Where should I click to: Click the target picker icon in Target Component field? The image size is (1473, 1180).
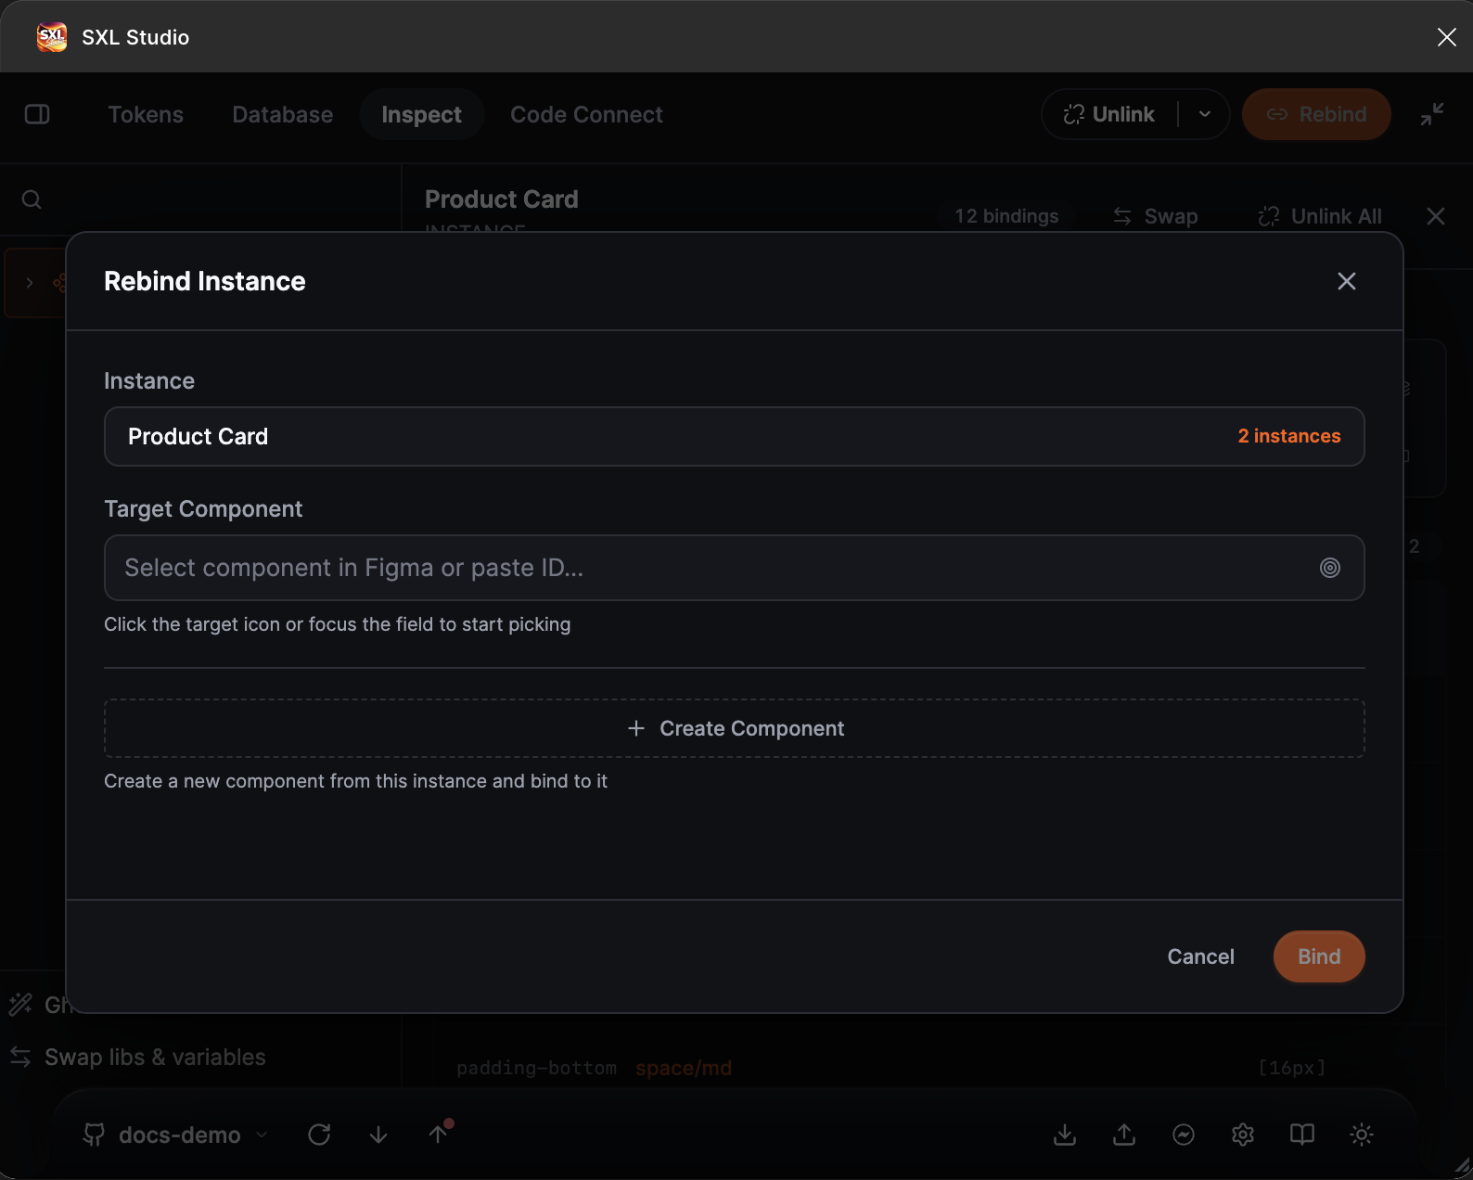point(1330,568)
